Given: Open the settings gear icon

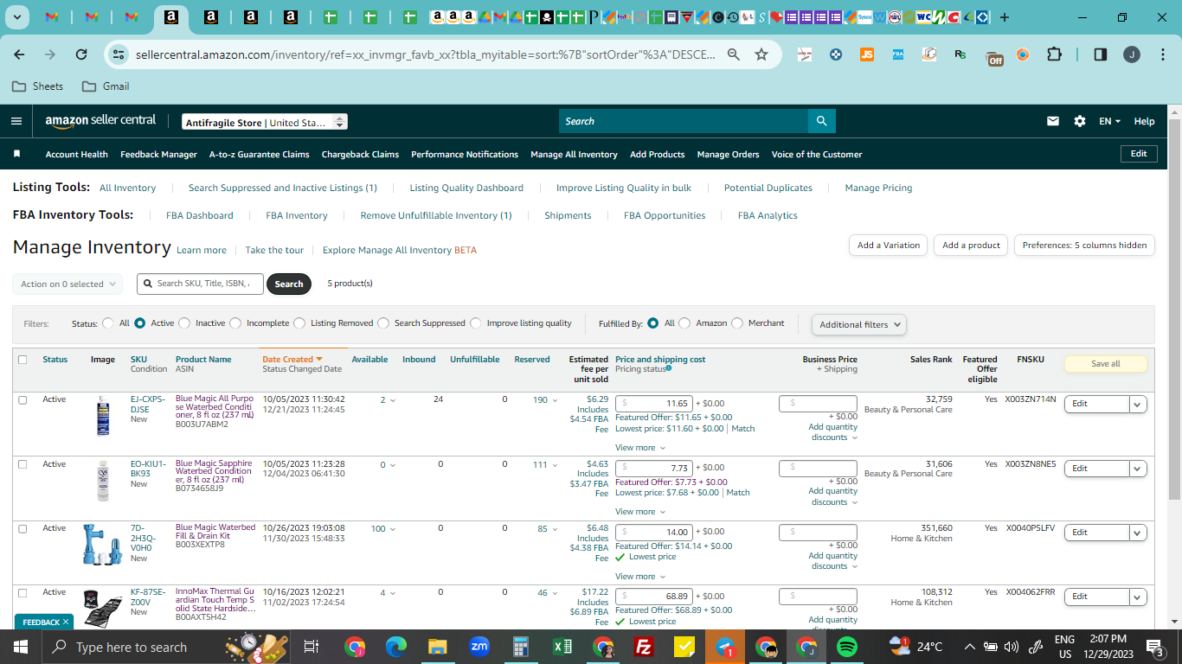Looking at the screenshot, I should (1080, 121).
